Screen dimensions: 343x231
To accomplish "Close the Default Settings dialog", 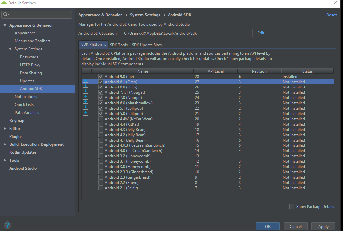I will (335, 3).
